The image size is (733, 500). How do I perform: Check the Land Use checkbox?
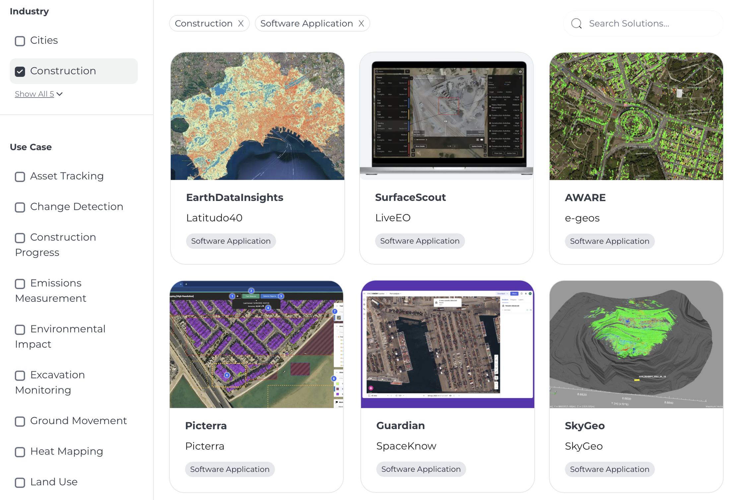click(x=20, y=482)
